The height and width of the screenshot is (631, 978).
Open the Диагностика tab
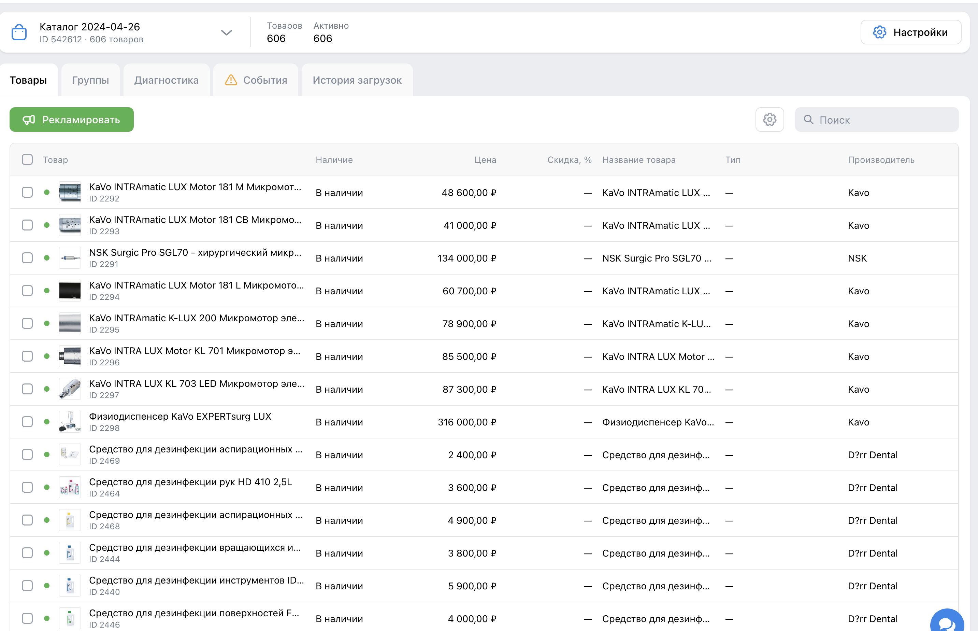[x=166, y=80]
